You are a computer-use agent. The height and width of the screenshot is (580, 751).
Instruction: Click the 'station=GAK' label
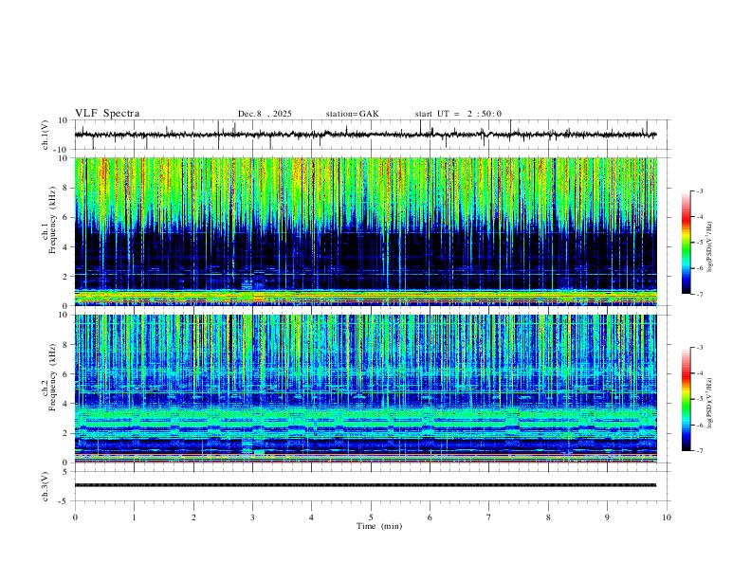pos(352,114)
